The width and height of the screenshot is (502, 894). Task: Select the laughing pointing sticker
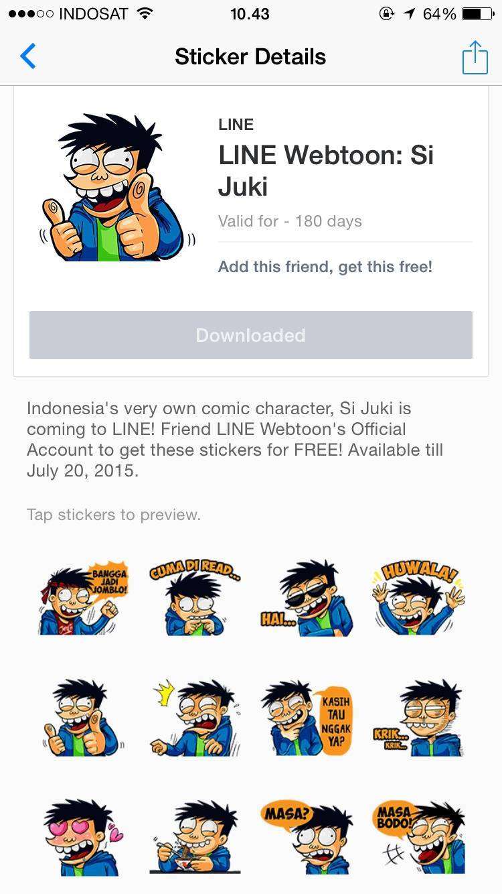click(x=195, y=718)
